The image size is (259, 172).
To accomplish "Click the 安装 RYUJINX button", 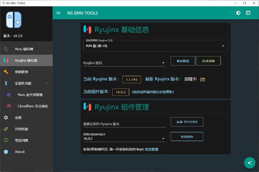I will (x=187, y=122).
